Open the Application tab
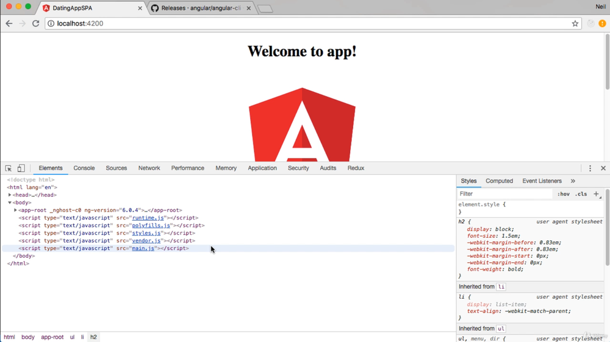The image size is (610, 342). coord(262,168)
